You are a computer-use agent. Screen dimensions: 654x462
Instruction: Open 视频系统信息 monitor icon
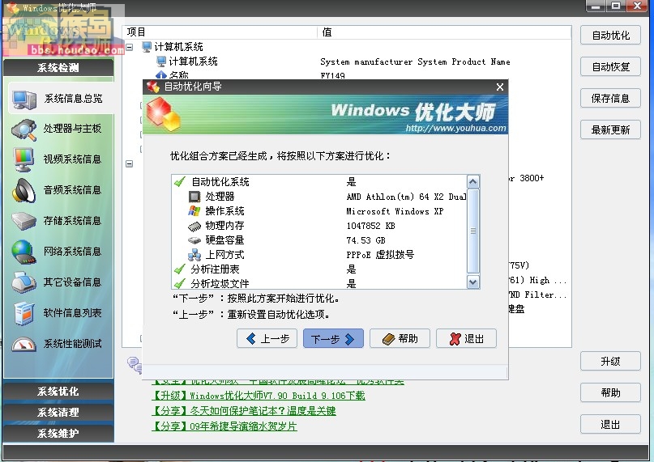[24, 159]
